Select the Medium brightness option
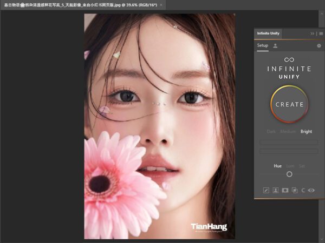Viewport: 325px width, 243px height. pos(288,131)
